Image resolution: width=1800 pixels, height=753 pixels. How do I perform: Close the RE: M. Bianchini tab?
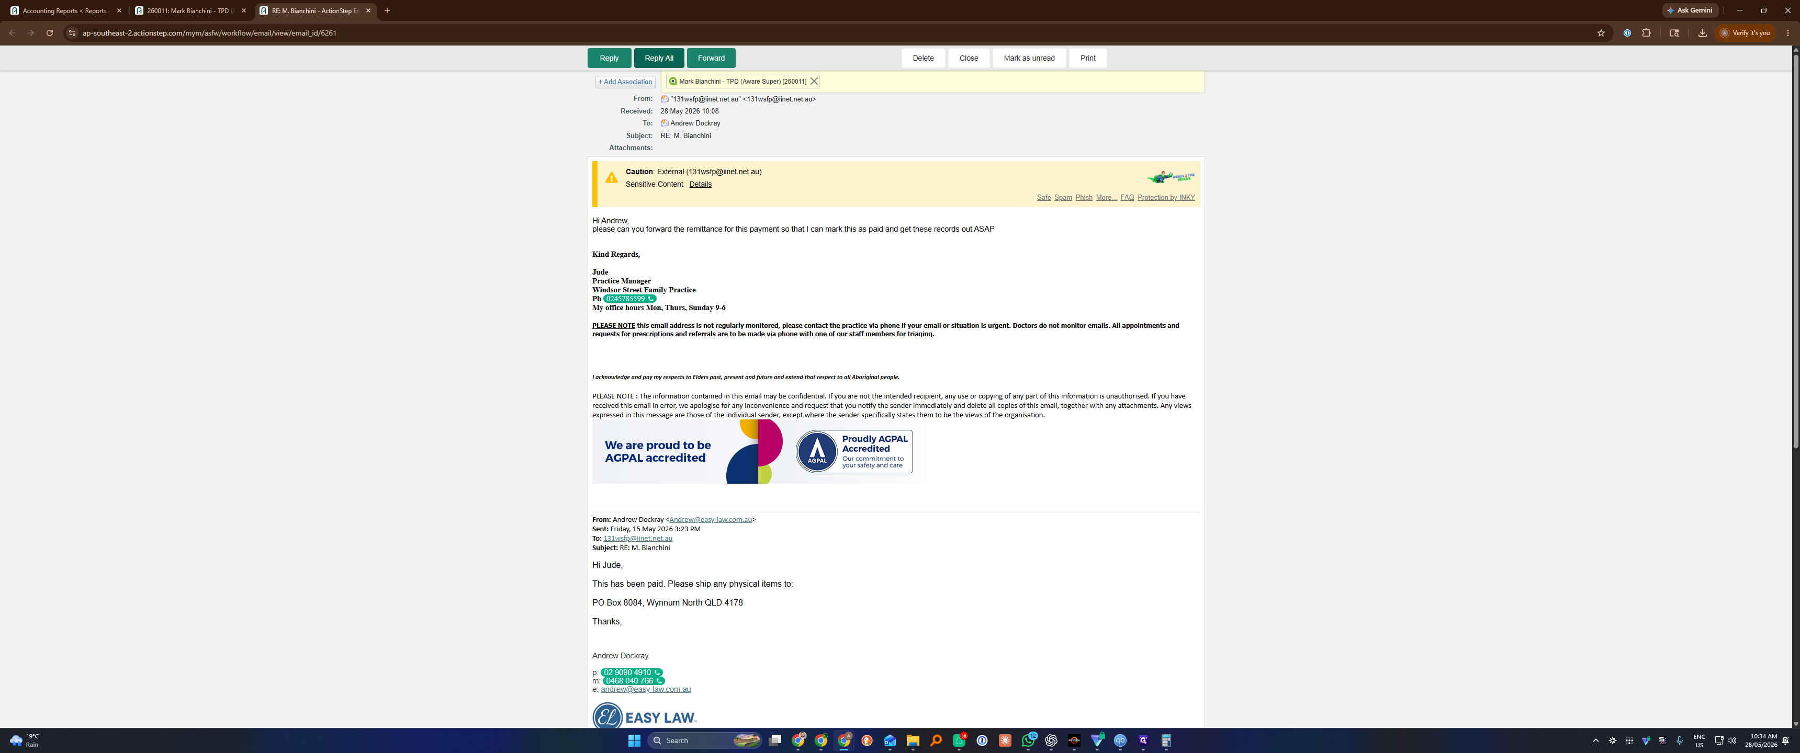(368, 10)
